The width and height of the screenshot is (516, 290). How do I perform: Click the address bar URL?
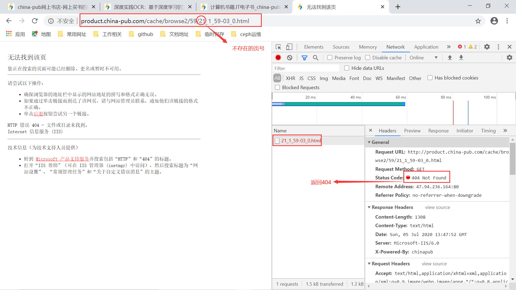[x=165, y=21]
